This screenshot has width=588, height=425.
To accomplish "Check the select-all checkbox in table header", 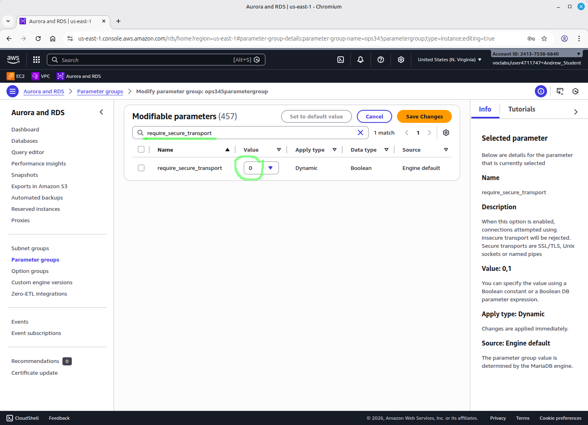I will click(141, 149).
